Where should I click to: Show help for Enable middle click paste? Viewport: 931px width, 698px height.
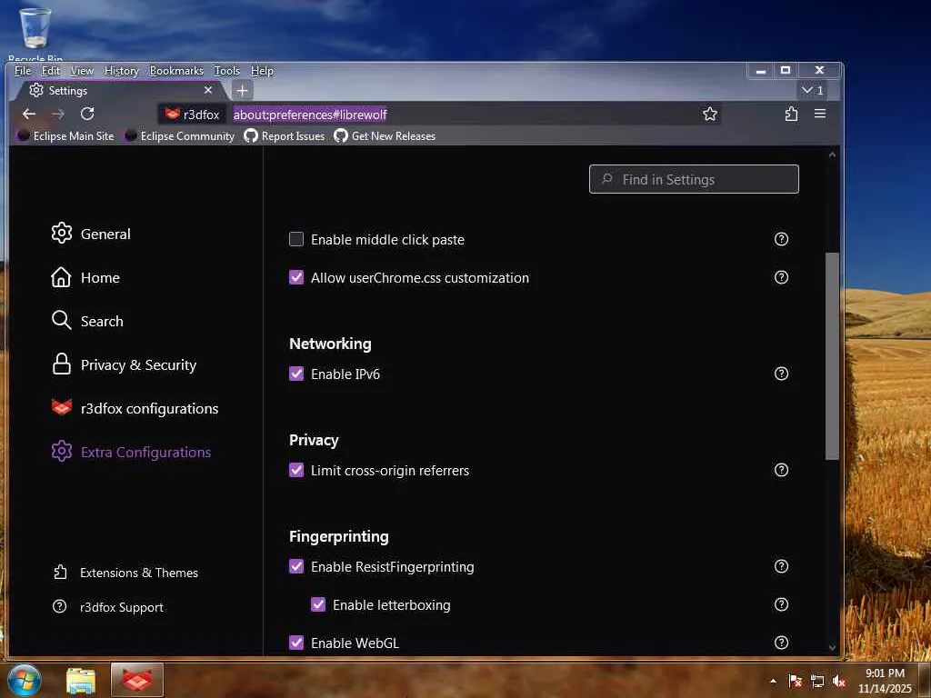tap(781, 239)
